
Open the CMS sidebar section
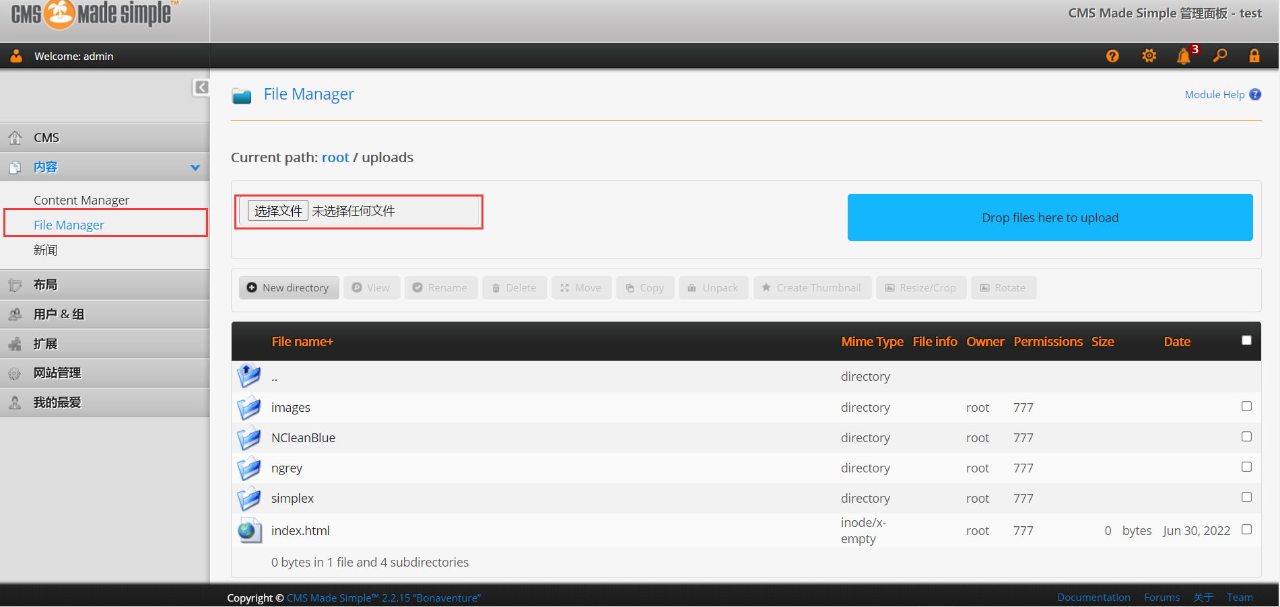pyautogui.click(x=104, y=138)
